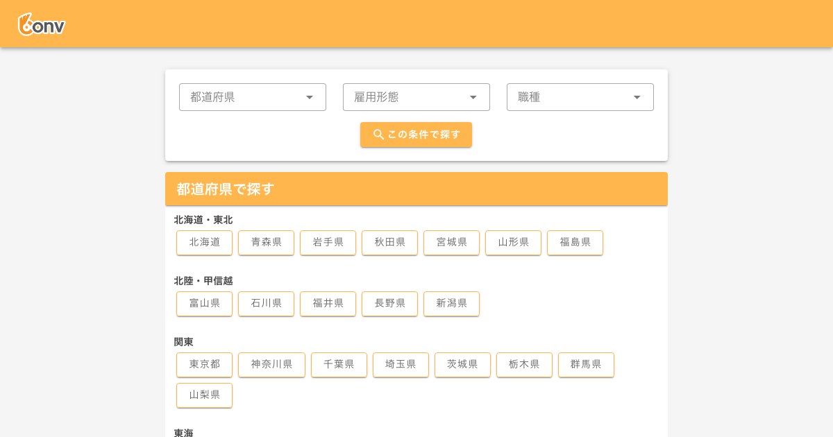Open the 雇用形態 dropdown
The width and height of the screenshot is (833, 437).
pyautogui.click(x=416, y=97)
